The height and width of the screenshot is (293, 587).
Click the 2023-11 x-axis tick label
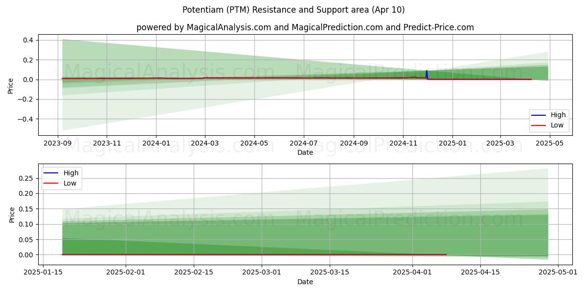point(107,144)
